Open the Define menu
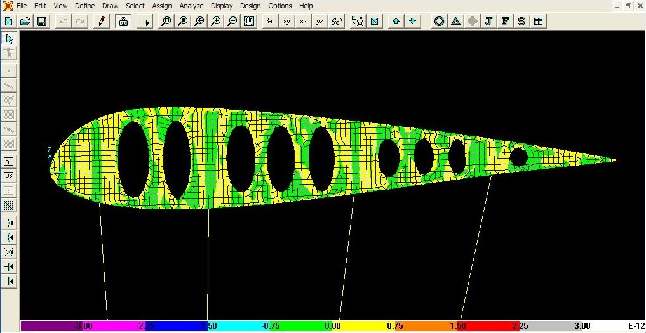The height and width of the screenshot is (333, 646). 85,6
